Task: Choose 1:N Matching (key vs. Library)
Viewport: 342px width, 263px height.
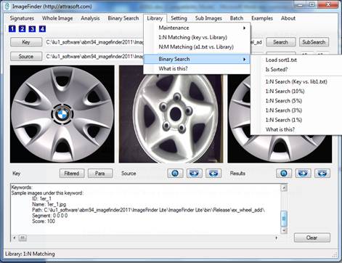Action: click(197, 37)
